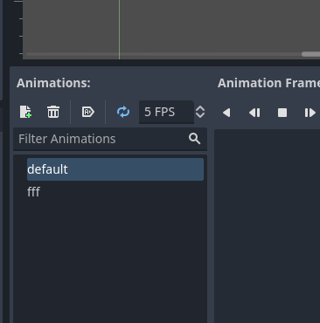This screenshot has height=323, width=320.
Task: Click the empty animation frames area
Action: tap(268, 226)
